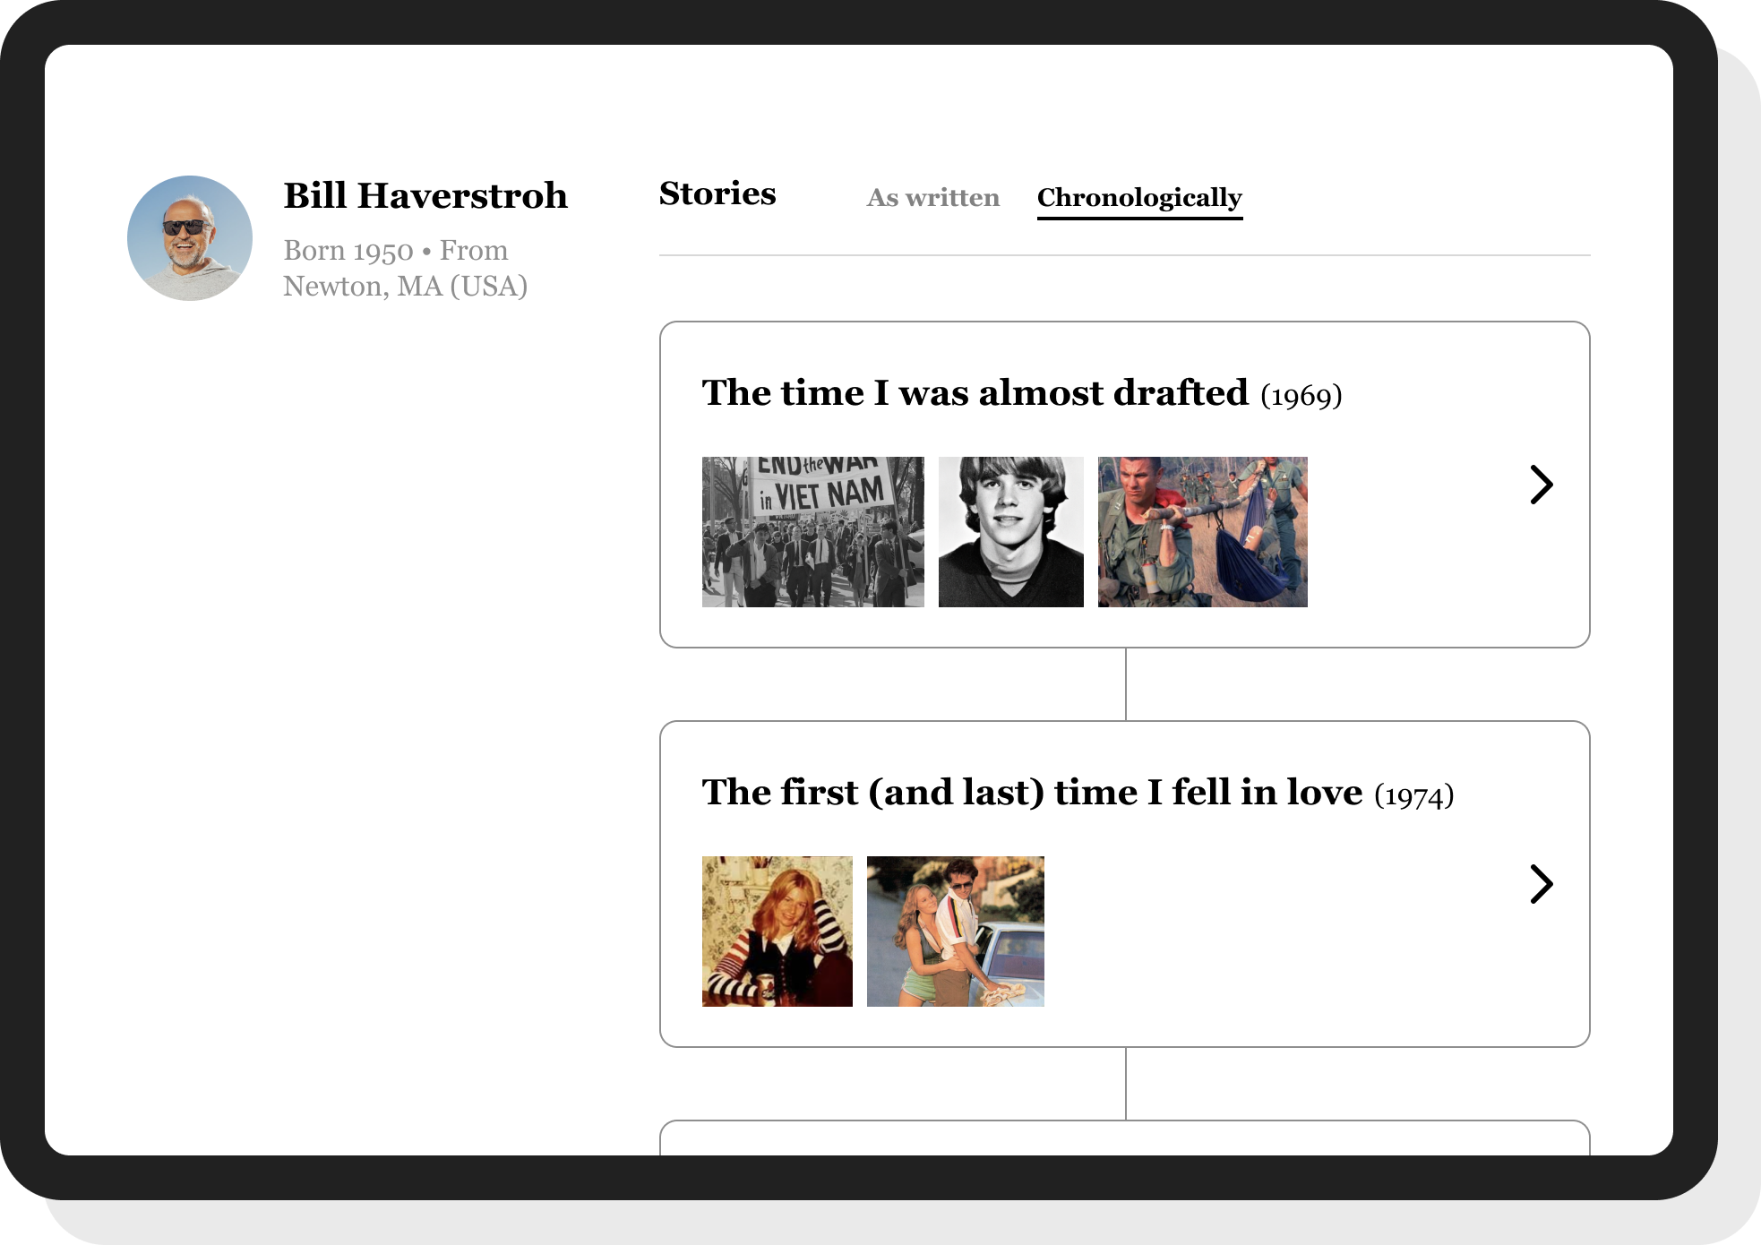Image resolution: width=1761 pixels, height=1245 pixels.
Task: Click the (1974) year label
Action: (1414, 795)
